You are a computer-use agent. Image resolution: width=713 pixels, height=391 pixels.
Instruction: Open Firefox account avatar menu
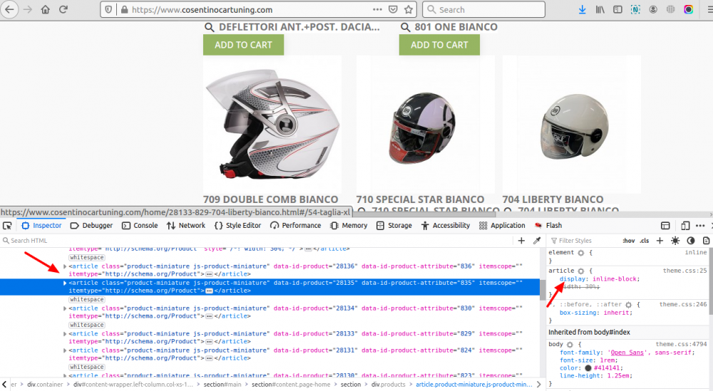click(x=653, y=9)
